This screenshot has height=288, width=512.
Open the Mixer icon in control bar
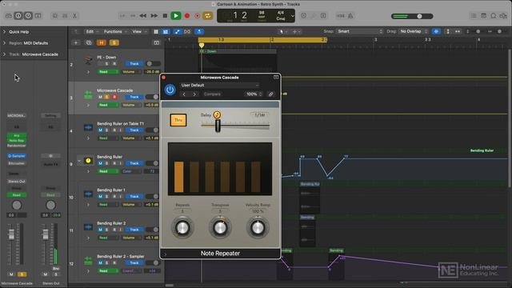tap(65, 16)
